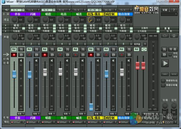Click the link icon beside channel number 5

(x=85, y=44)
